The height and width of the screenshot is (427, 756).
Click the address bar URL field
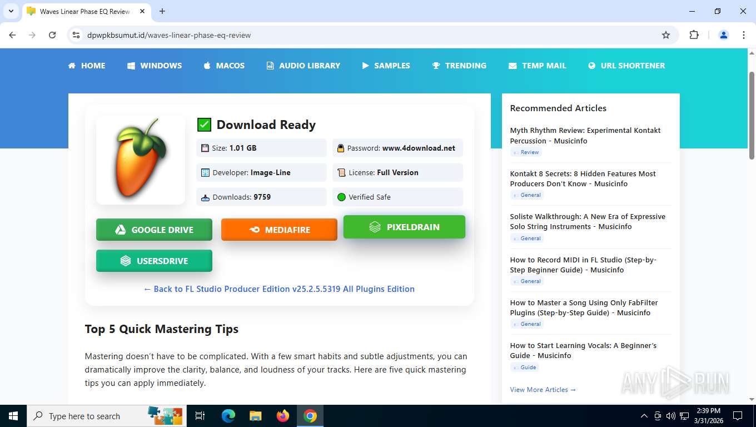(367, 35)
